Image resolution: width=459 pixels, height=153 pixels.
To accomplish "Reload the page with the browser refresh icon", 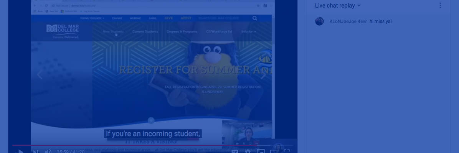I will (x=46, y=5).
